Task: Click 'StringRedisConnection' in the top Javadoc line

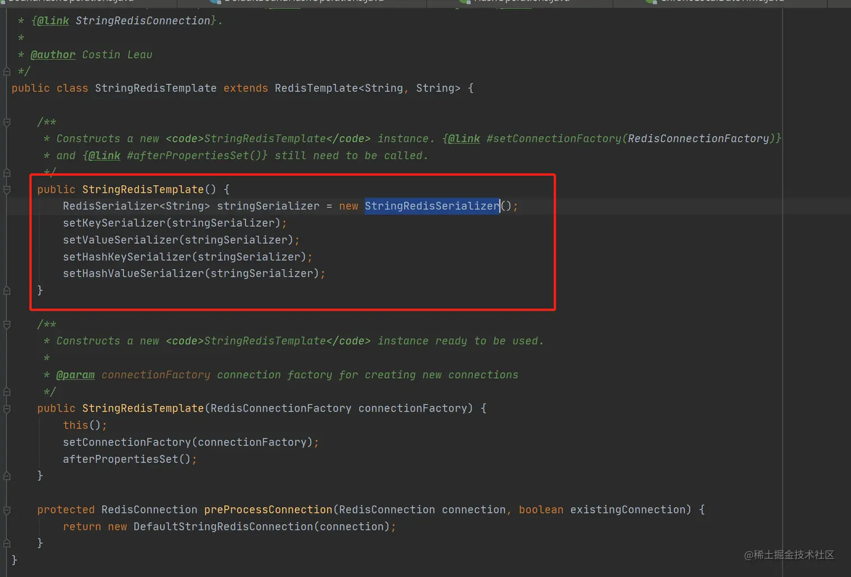Action: click(x=143, y=21)
